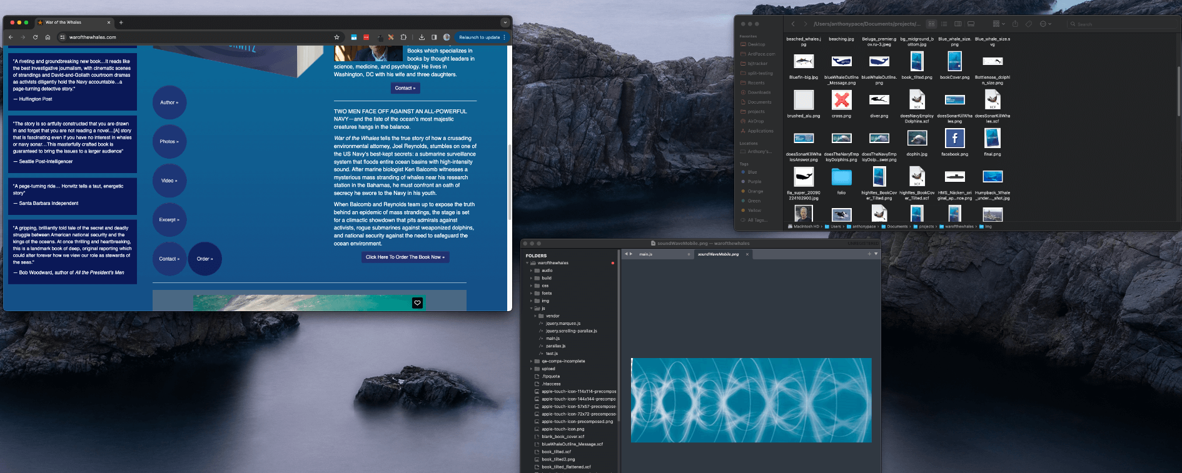Open Chrome tab search dropdown
This screenshot has height=473, width=1182.
(x=505, y=22)
